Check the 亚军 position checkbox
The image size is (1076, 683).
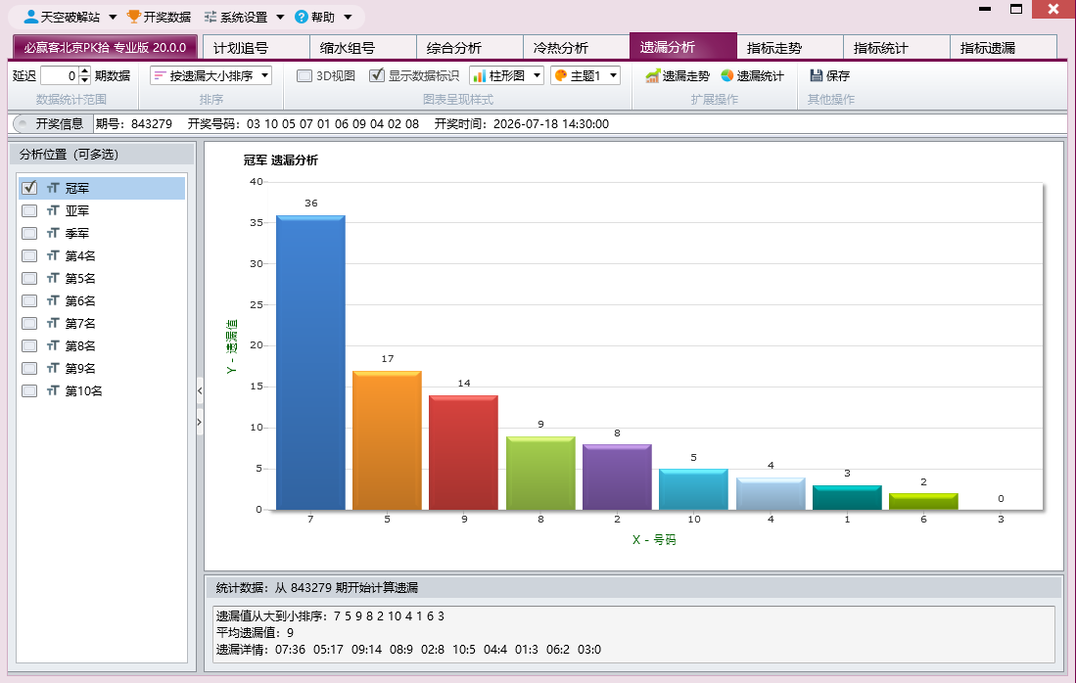pos(28,210)
